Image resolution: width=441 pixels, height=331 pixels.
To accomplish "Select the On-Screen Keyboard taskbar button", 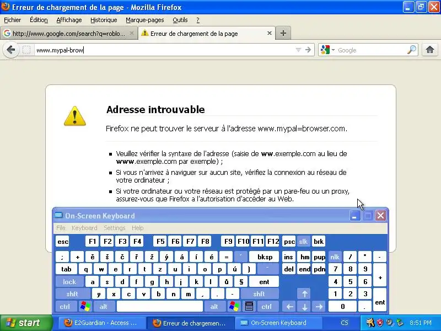I will (278, 323).
